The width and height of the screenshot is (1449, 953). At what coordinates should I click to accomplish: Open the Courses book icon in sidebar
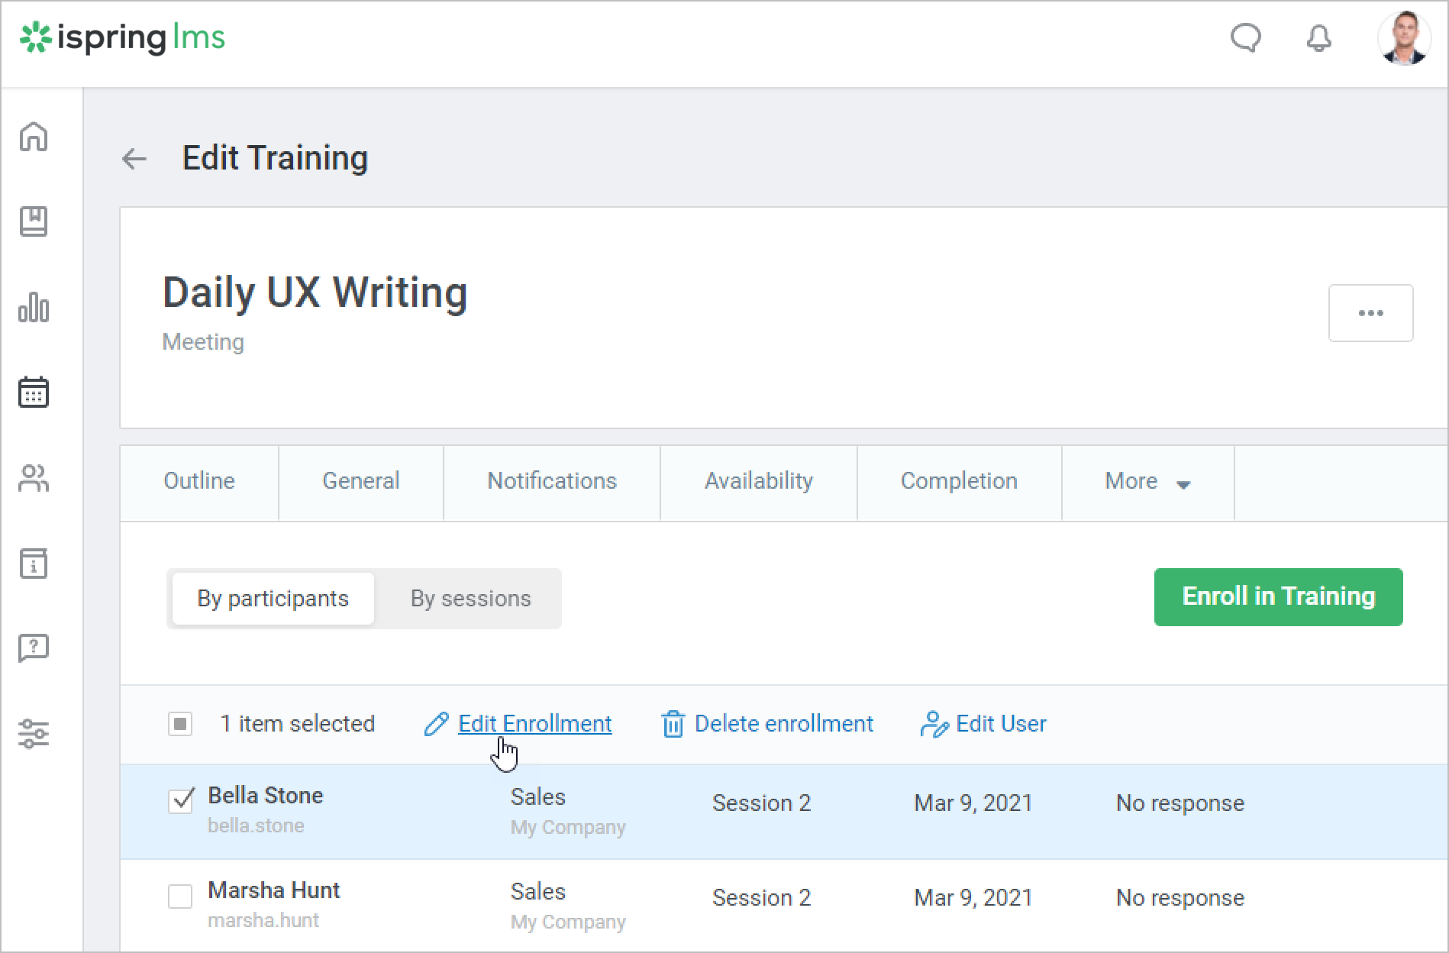click(34, 221)
